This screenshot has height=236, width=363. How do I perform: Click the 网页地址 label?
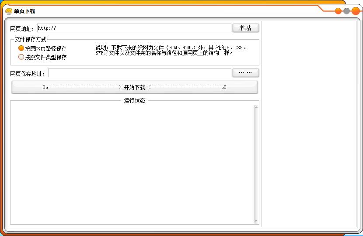coord(22,29)
